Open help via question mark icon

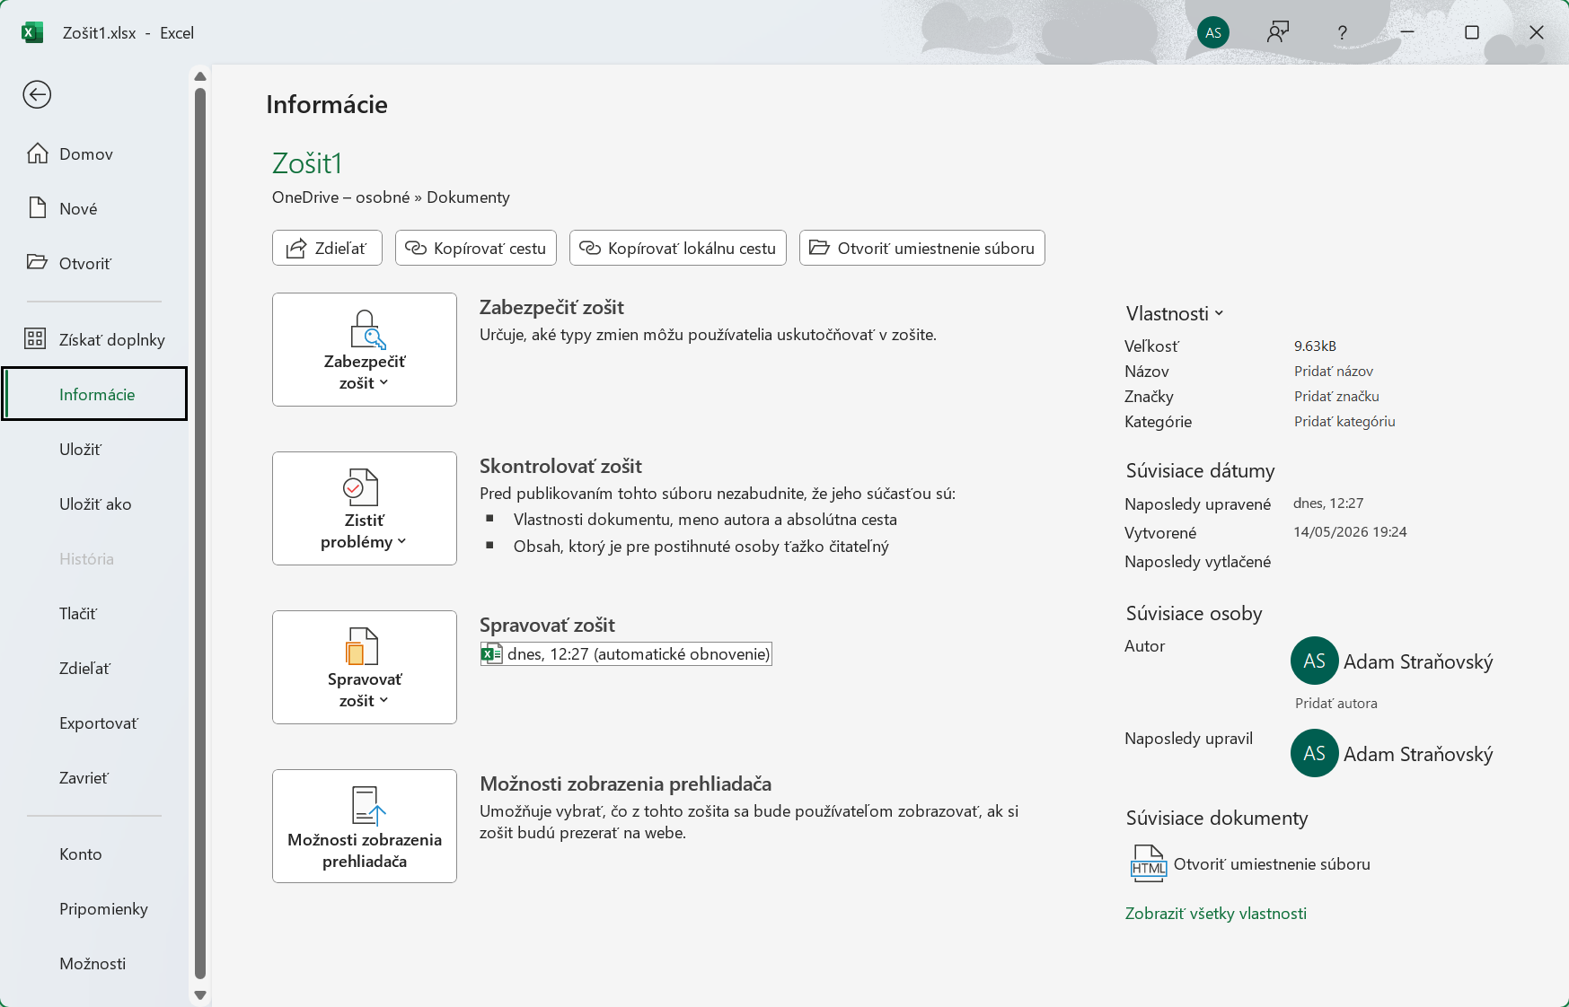[1342, 32]
